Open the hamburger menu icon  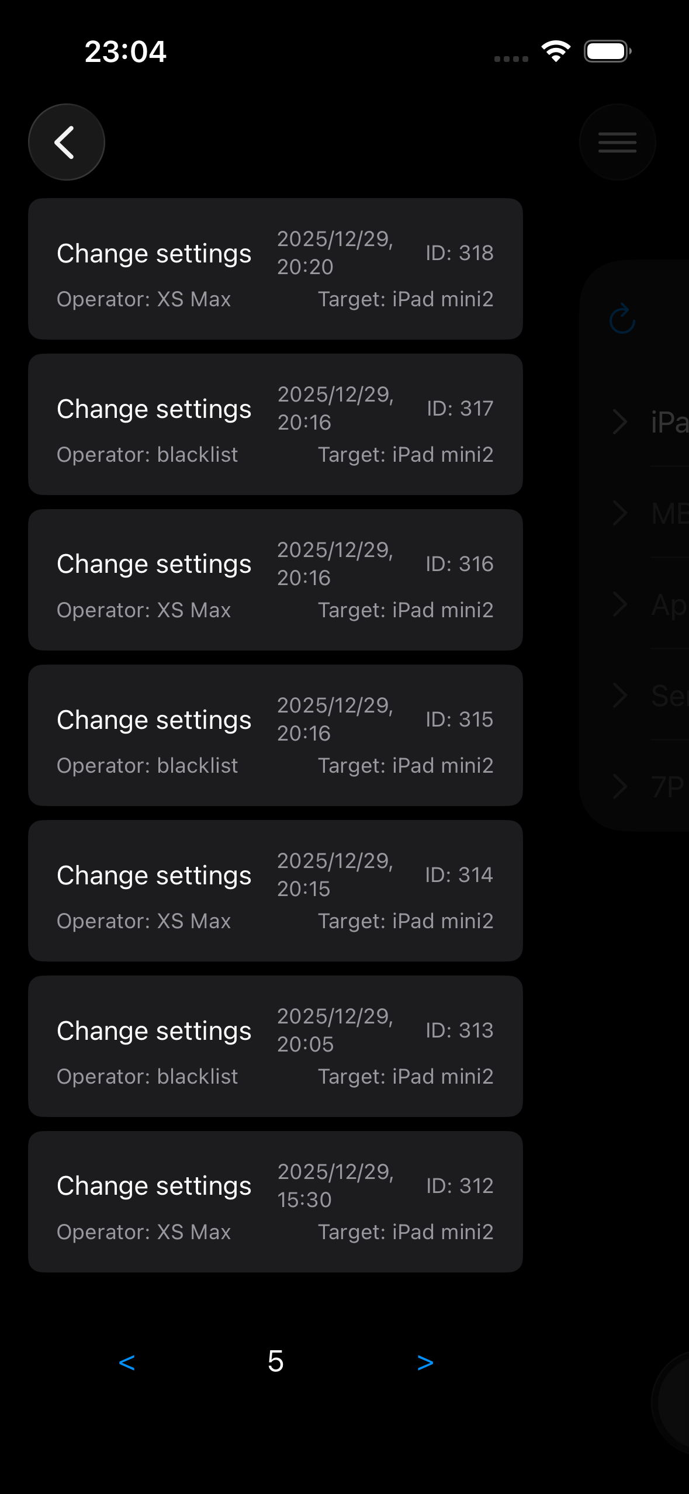tap(617, 142)
